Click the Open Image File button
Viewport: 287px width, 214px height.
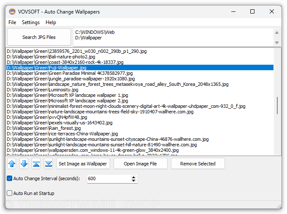click(140, 164)
